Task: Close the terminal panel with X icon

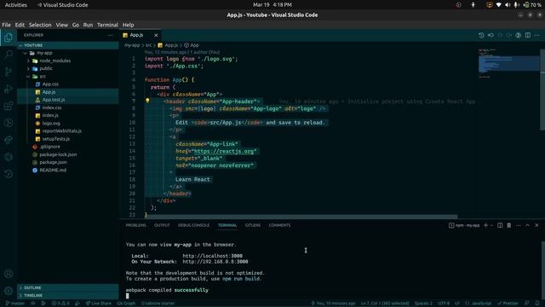Action: tap(536, 225)
